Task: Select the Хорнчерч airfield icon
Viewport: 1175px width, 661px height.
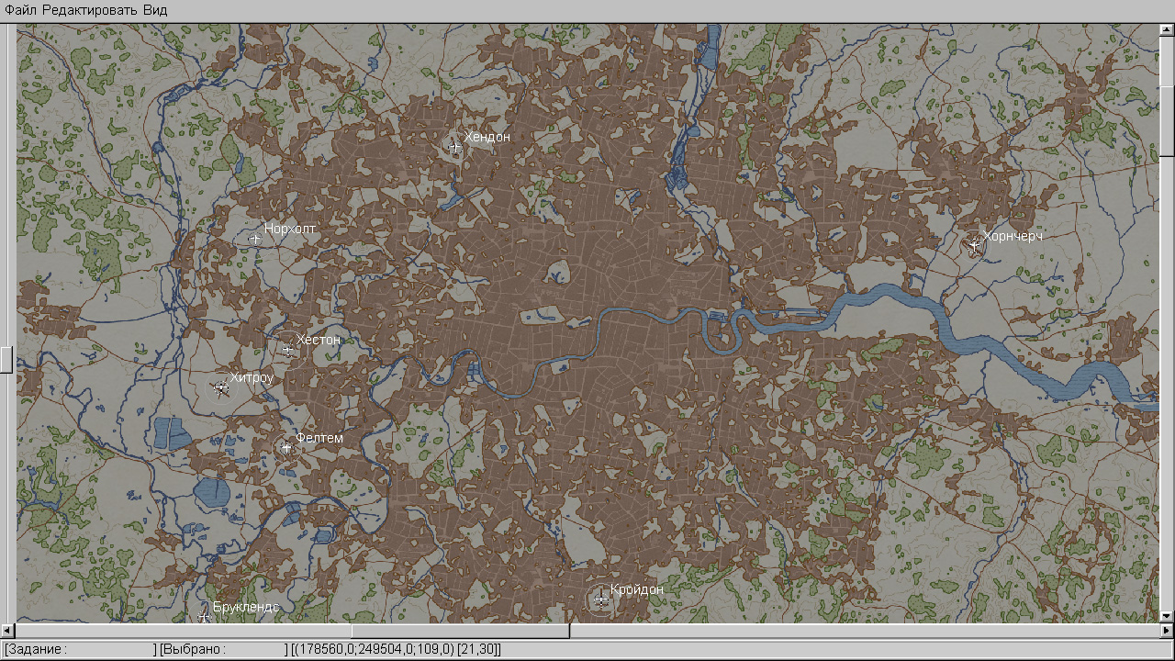Action: (x=973, y=244)
